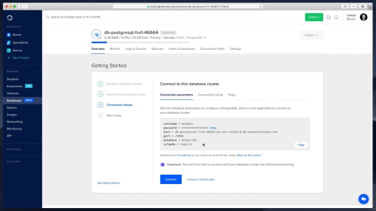Open the notifications bell icon

pos(336,17)
